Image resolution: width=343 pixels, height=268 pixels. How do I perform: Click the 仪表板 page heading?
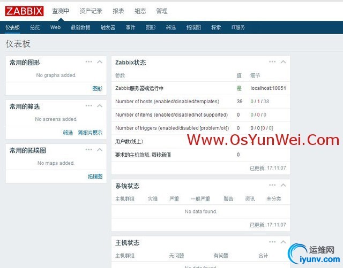coord(18,44)
